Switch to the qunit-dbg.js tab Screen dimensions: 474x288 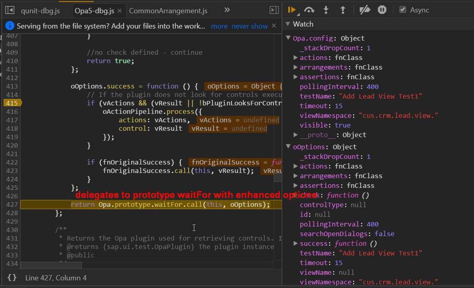(x=40, y=11)
